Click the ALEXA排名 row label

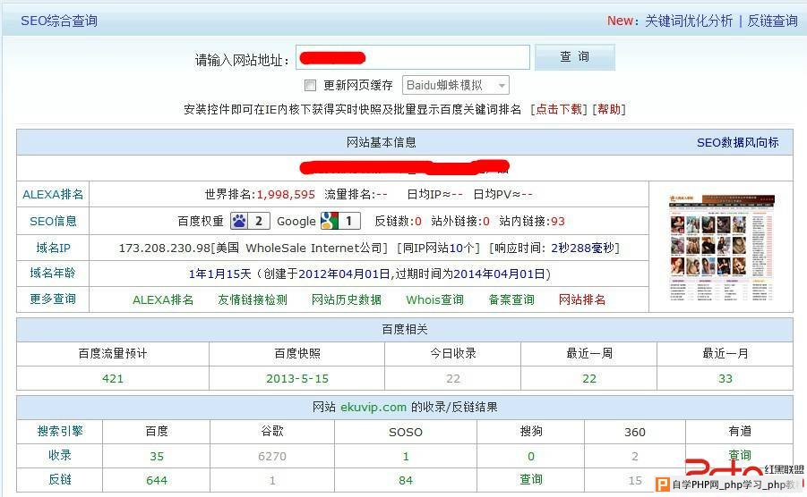[53, 195]
